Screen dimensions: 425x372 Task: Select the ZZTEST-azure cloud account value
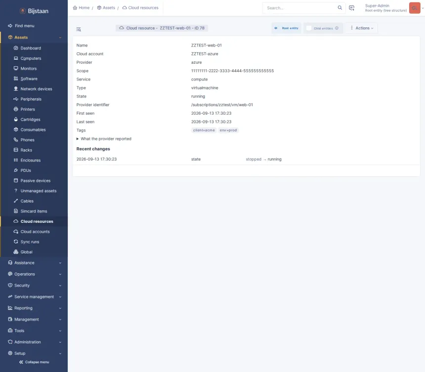coord(205,54)
